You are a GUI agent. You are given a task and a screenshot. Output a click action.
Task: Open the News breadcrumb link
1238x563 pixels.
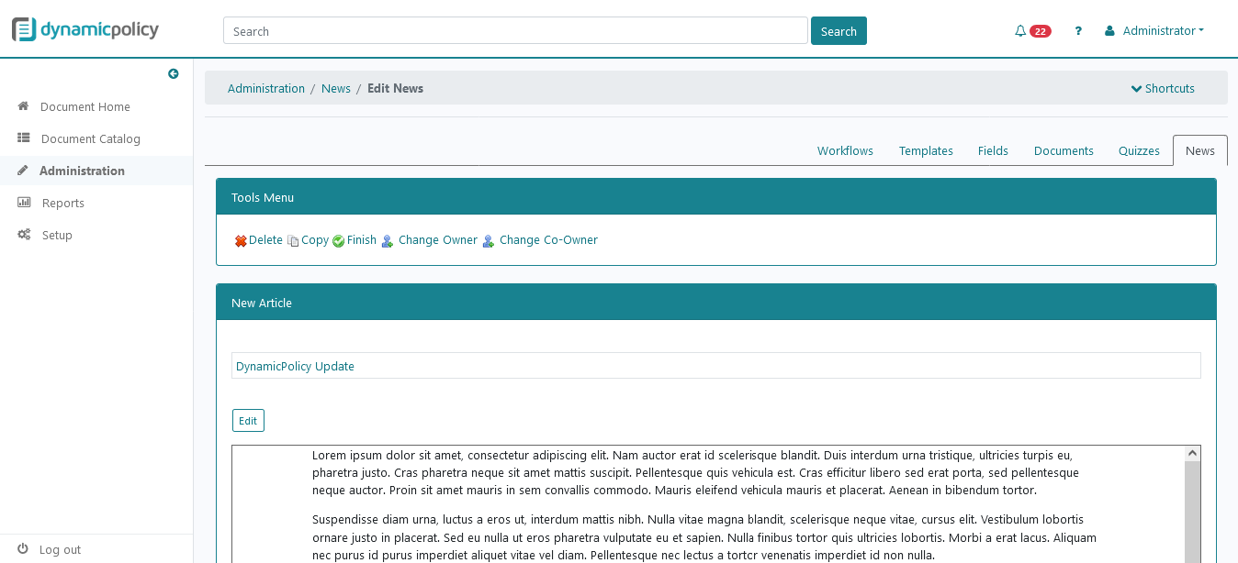click(336, 89)
